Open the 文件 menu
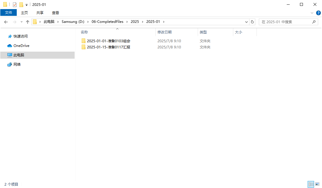 [9, 13]
